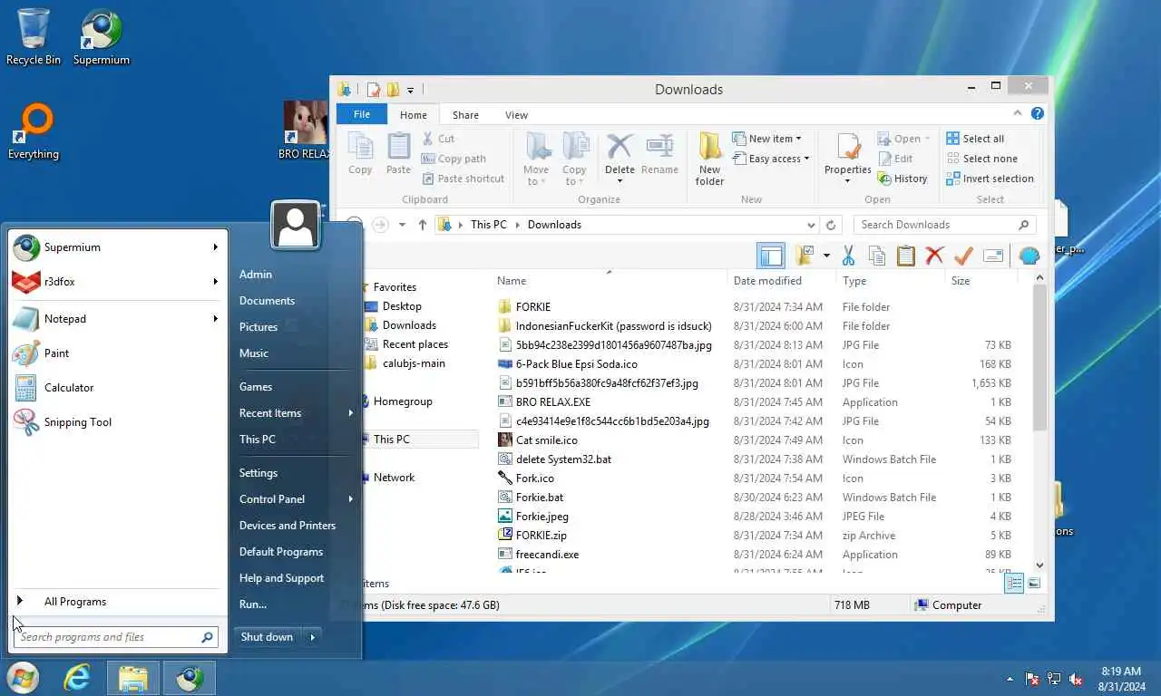Click the Search Downloads field
The height and width of the screenshot is (696, 1161).
pos(944,225)
